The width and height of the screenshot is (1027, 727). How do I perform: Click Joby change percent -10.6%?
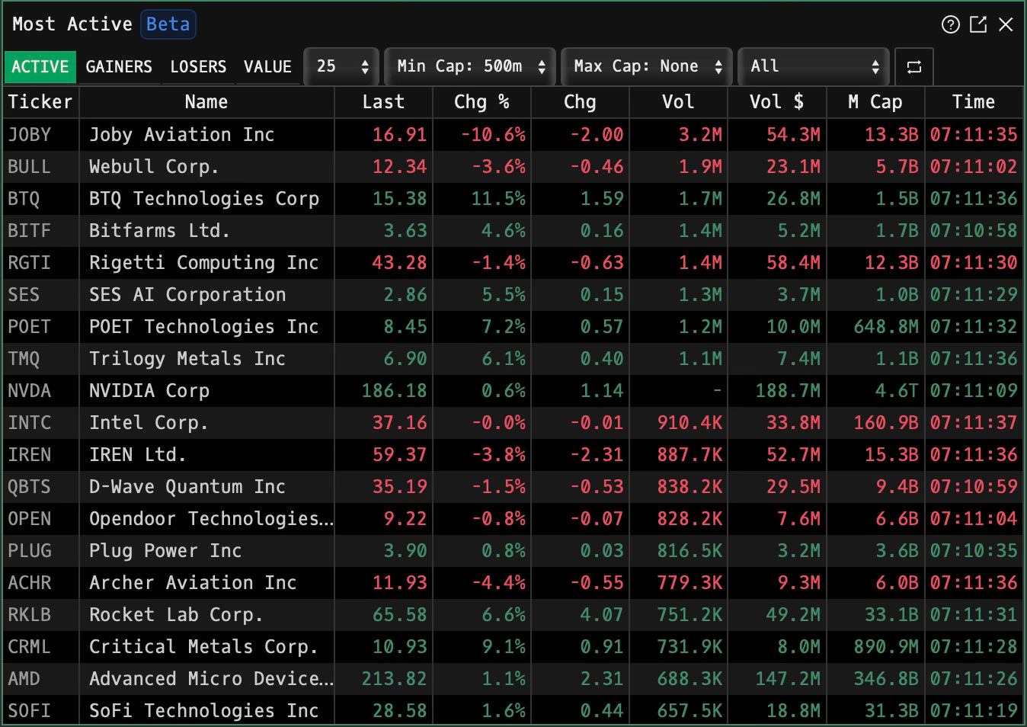[493, 135]
